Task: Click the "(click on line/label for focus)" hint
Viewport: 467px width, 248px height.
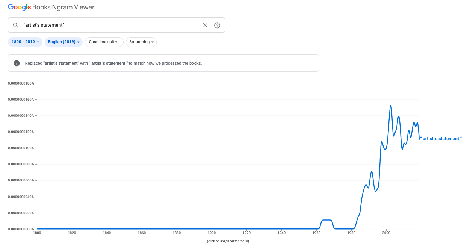Action: pos(228,241)
